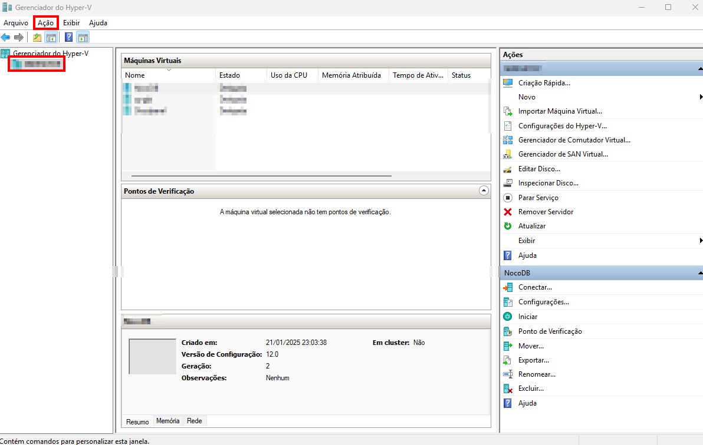Click Parar Serviço action
Screen dimensions: 703x445
tap(538, 198)
